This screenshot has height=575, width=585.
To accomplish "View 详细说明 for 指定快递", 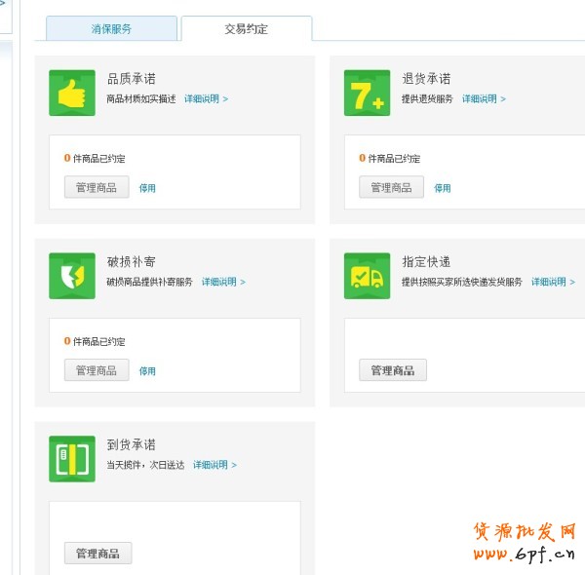I will [x=552, y=283].
